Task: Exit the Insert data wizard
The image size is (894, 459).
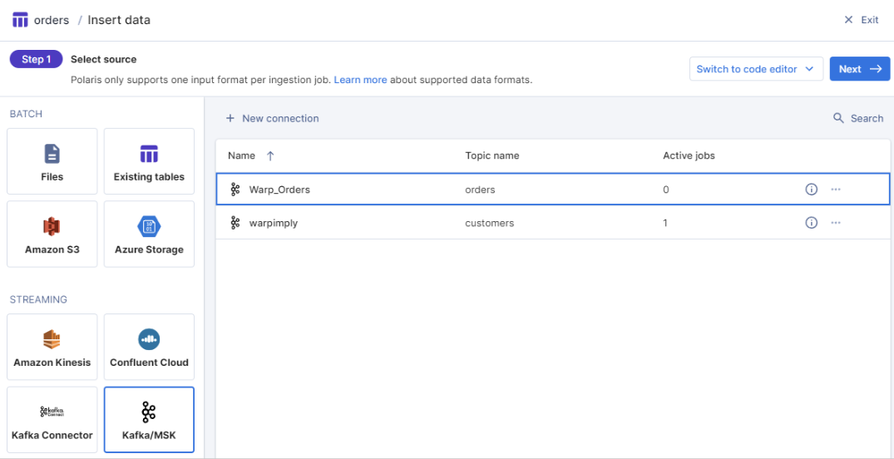Action: [861, 20]
